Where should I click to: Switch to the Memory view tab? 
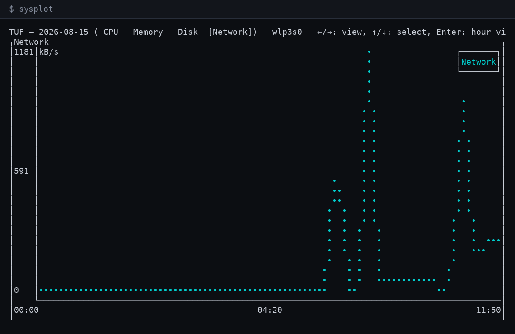pos(148,32)
